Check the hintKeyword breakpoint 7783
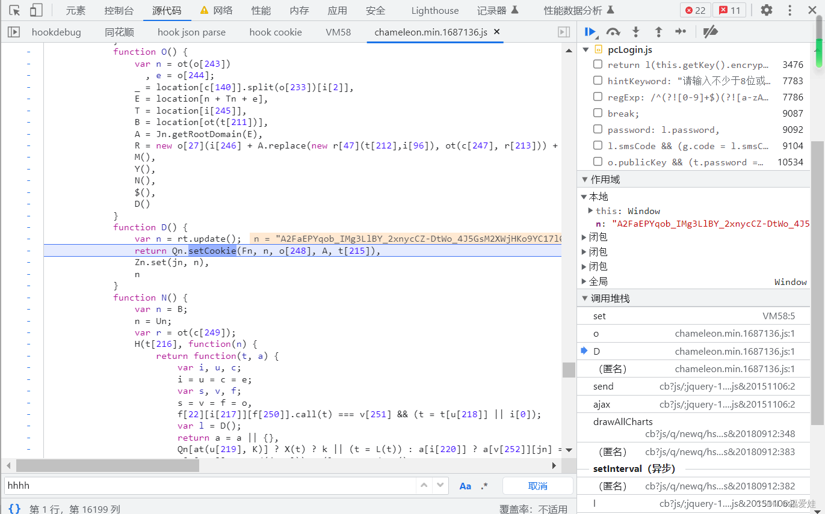Viewport: 825px width, 514px height. (x=598, y=81)
